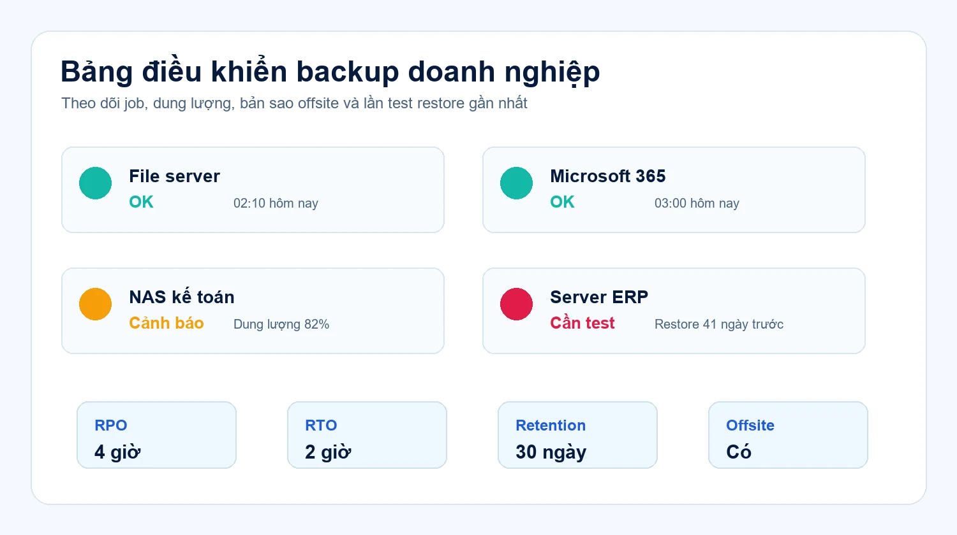Select the Offsite Có tile
This screenshot has height=535, width=957.
click(788, 435)
